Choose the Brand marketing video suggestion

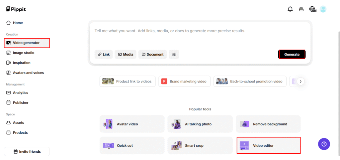click(185, 81)
